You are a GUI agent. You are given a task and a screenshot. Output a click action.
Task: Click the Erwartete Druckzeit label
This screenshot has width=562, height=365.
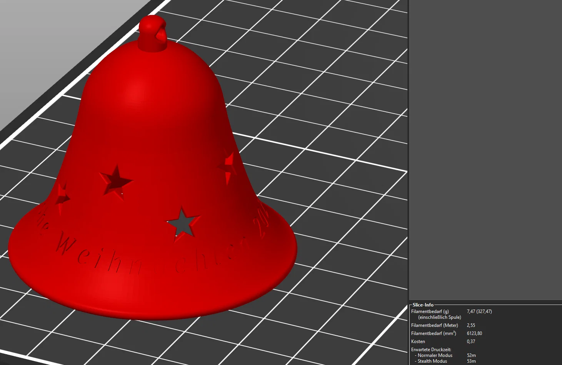point(431,350)
